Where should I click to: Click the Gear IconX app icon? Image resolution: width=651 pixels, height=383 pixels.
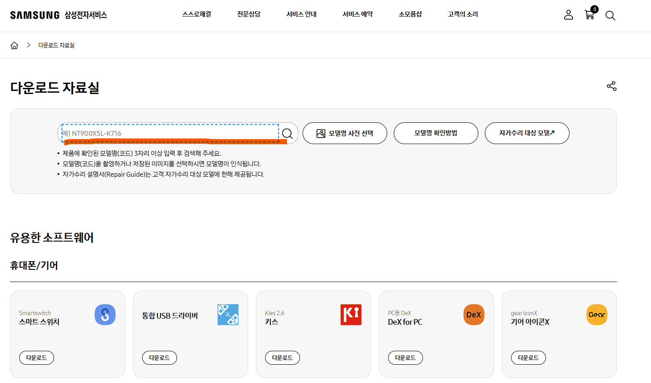coord(596,314)
